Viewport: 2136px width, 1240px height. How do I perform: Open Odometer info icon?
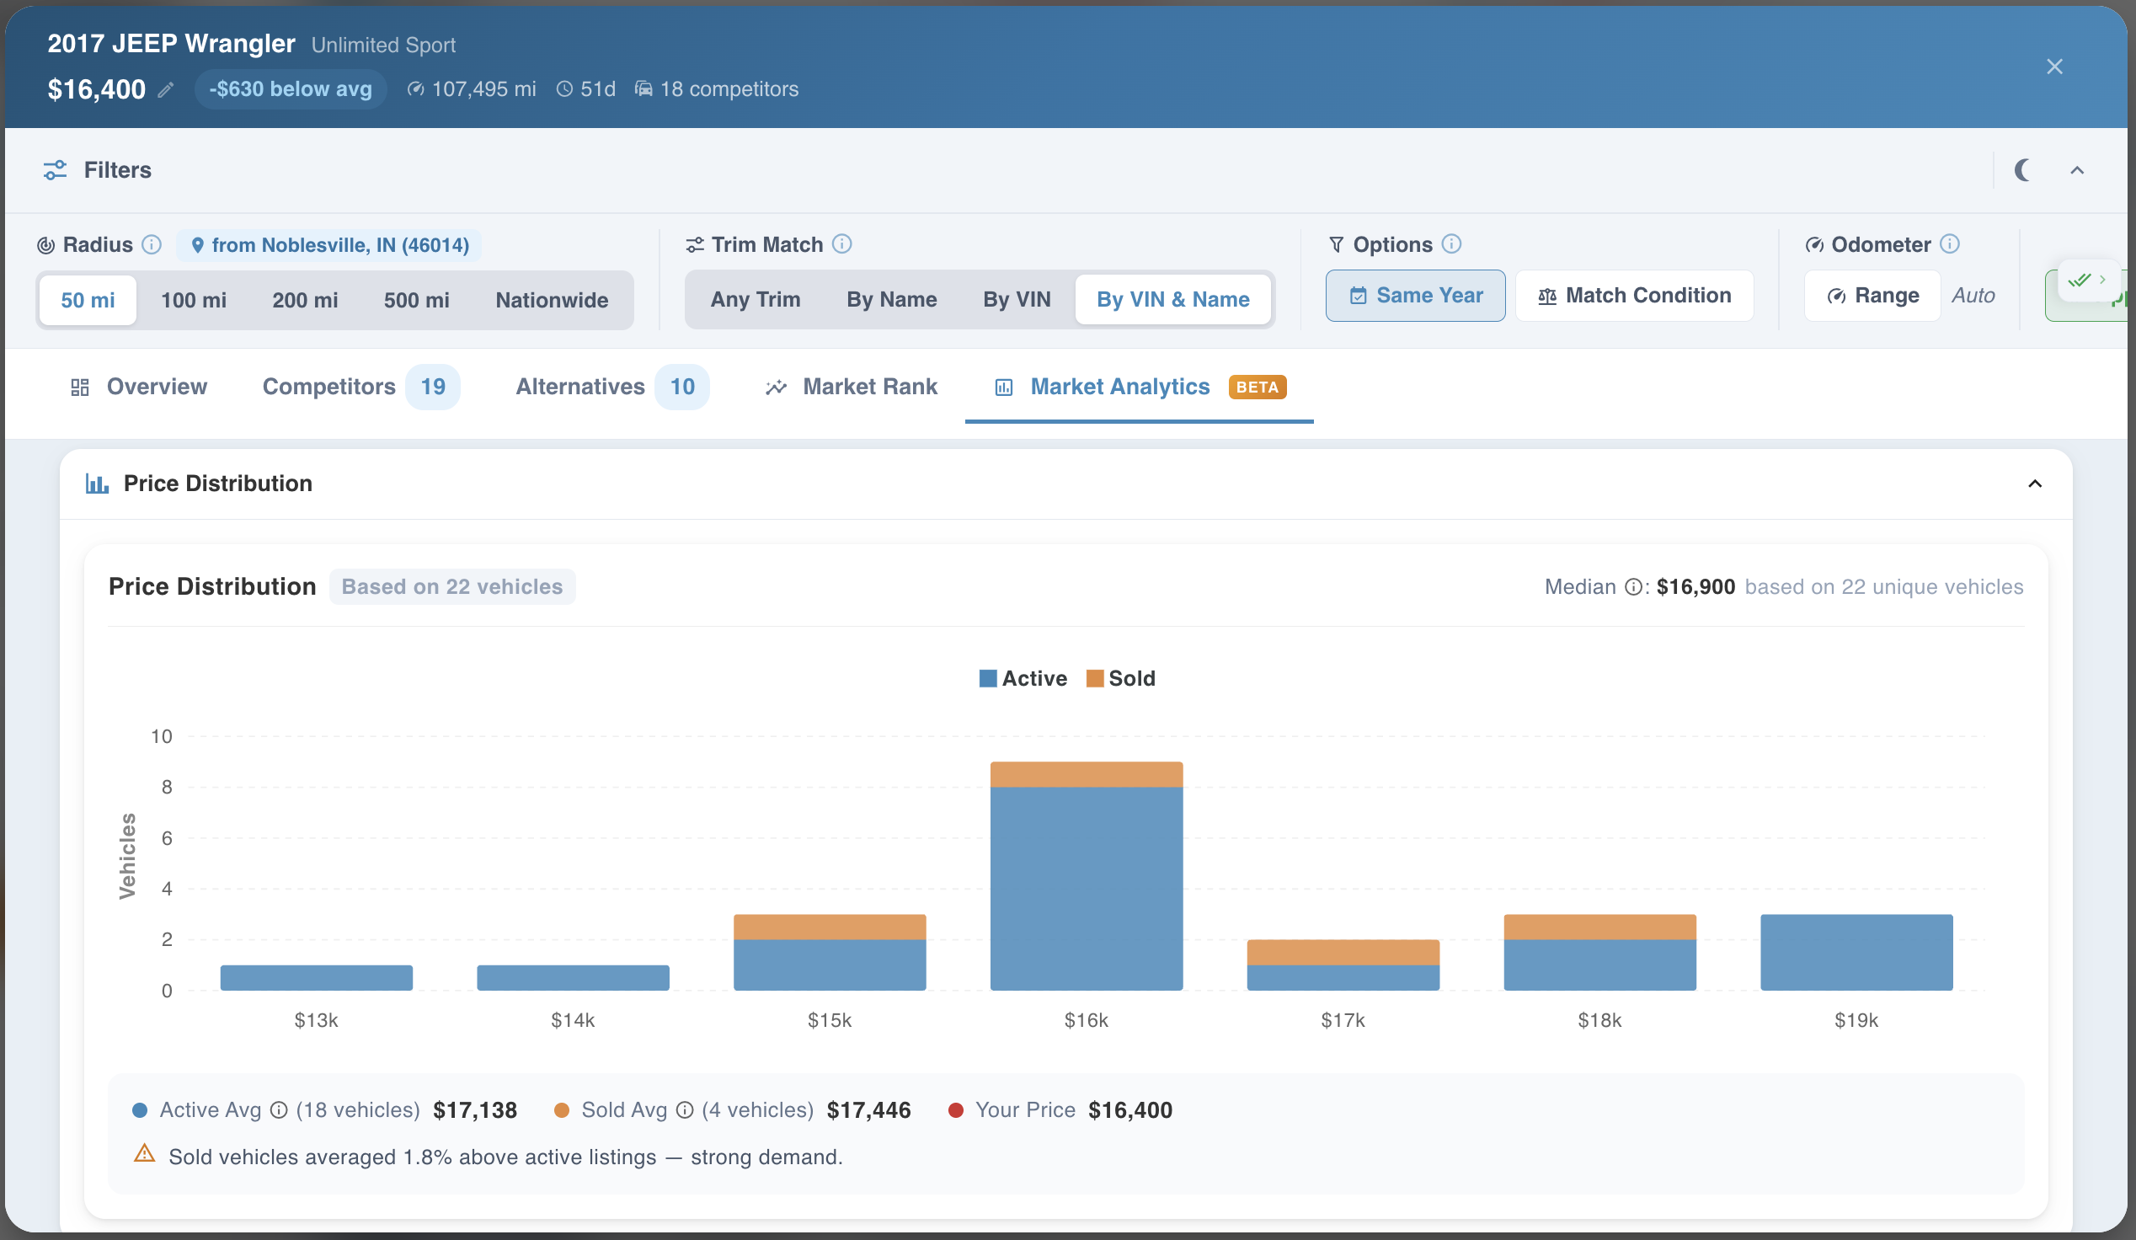click(x=1950, y=244)
